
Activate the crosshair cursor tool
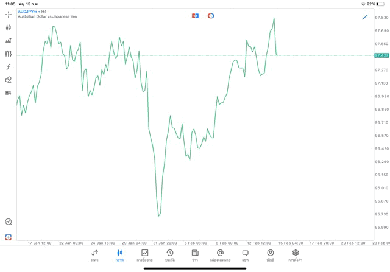8,14
